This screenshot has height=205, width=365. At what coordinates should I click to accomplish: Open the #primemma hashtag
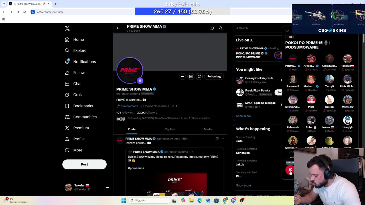click(136, 168)
